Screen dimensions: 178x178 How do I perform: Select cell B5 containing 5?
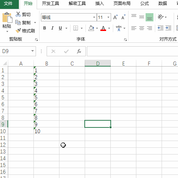click(47, 97)
